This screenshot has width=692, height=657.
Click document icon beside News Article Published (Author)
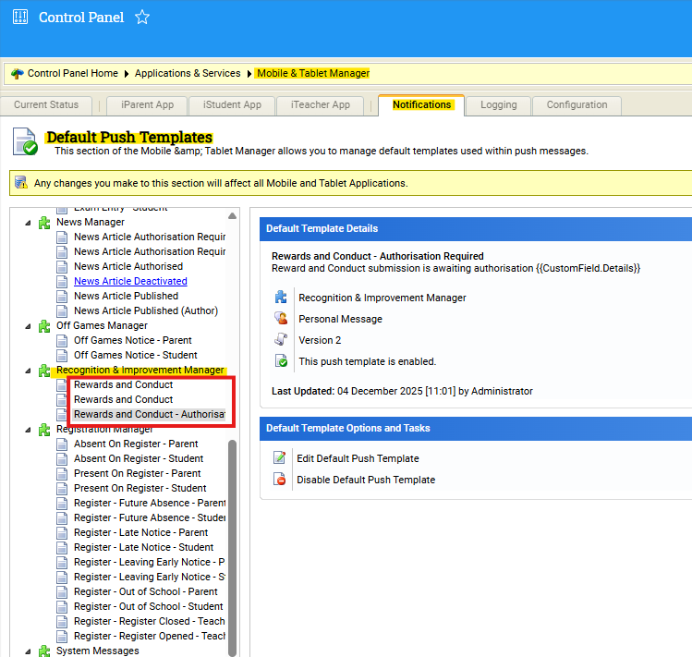62,311
